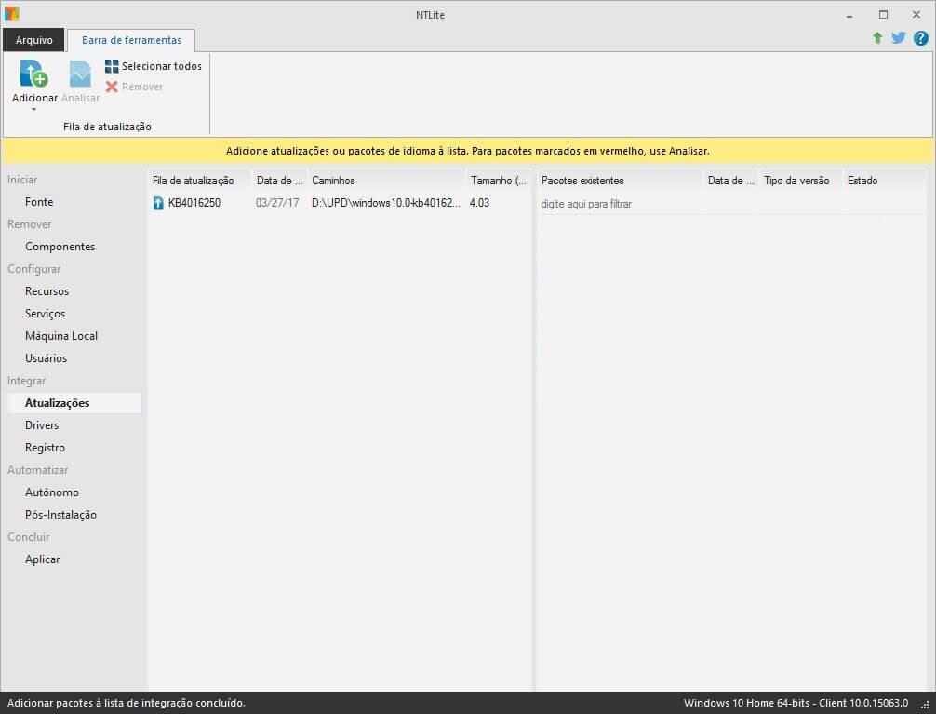
Task: Open the Componentes section
Action: [60, 247]
